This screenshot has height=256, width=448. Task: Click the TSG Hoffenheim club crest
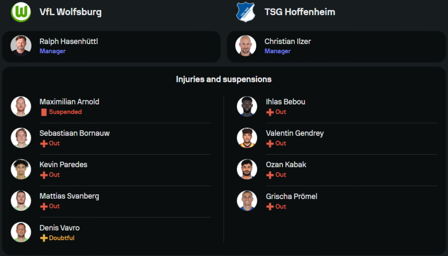point(246,12)
